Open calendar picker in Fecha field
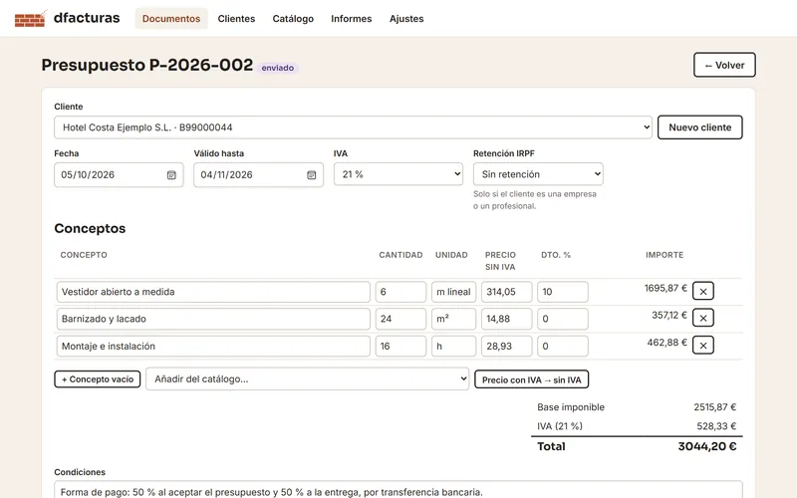Image resolution: width=797 pixels, height=498 pixels. pos(171,175)
